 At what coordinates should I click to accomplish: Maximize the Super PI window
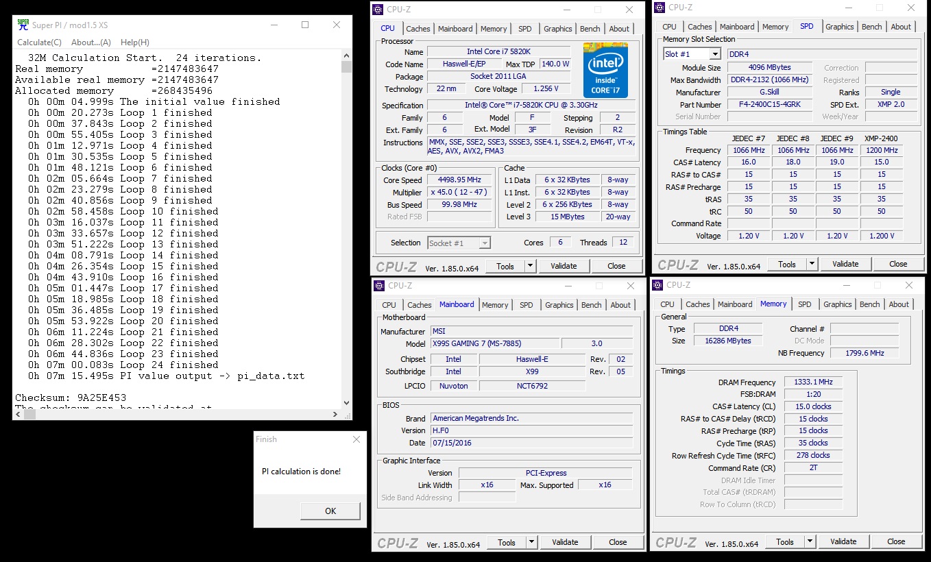305,25
